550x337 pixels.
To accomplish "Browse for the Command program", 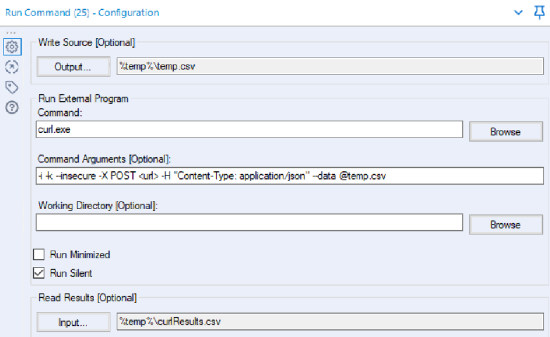I will click(x=505, y=132).
